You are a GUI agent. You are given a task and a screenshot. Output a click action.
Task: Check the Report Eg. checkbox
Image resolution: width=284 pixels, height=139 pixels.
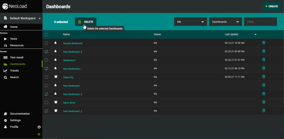(46, 77)
